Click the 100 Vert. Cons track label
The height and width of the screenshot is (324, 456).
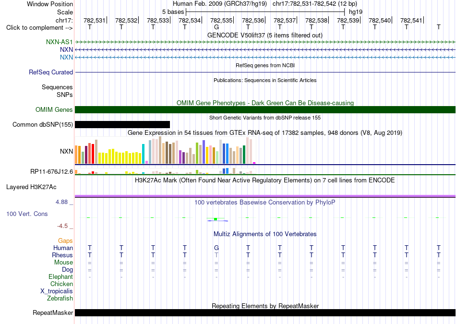[x=27, y=214]
